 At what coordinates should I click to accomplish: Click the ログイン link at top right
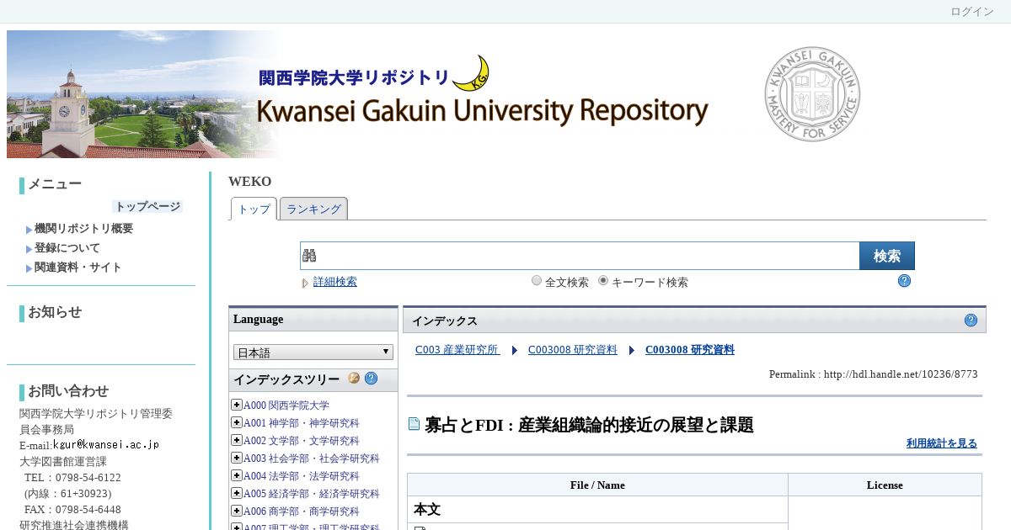[x=972, y=12]
